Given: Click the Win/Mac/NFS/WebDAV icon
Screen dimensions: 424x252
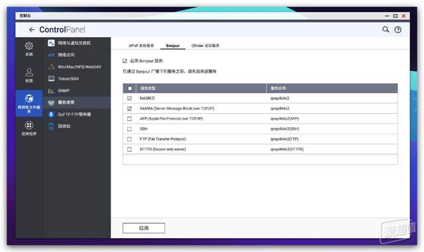Looking at the screenshot, I should (x=51, y=67).
